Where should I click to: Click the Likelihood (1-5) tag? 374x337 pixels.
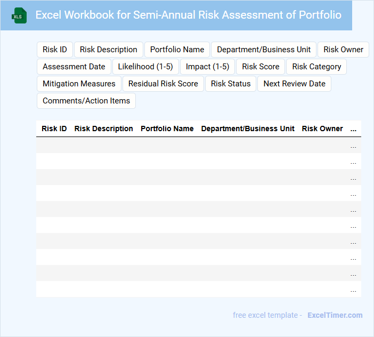click(x=145, y=67)
